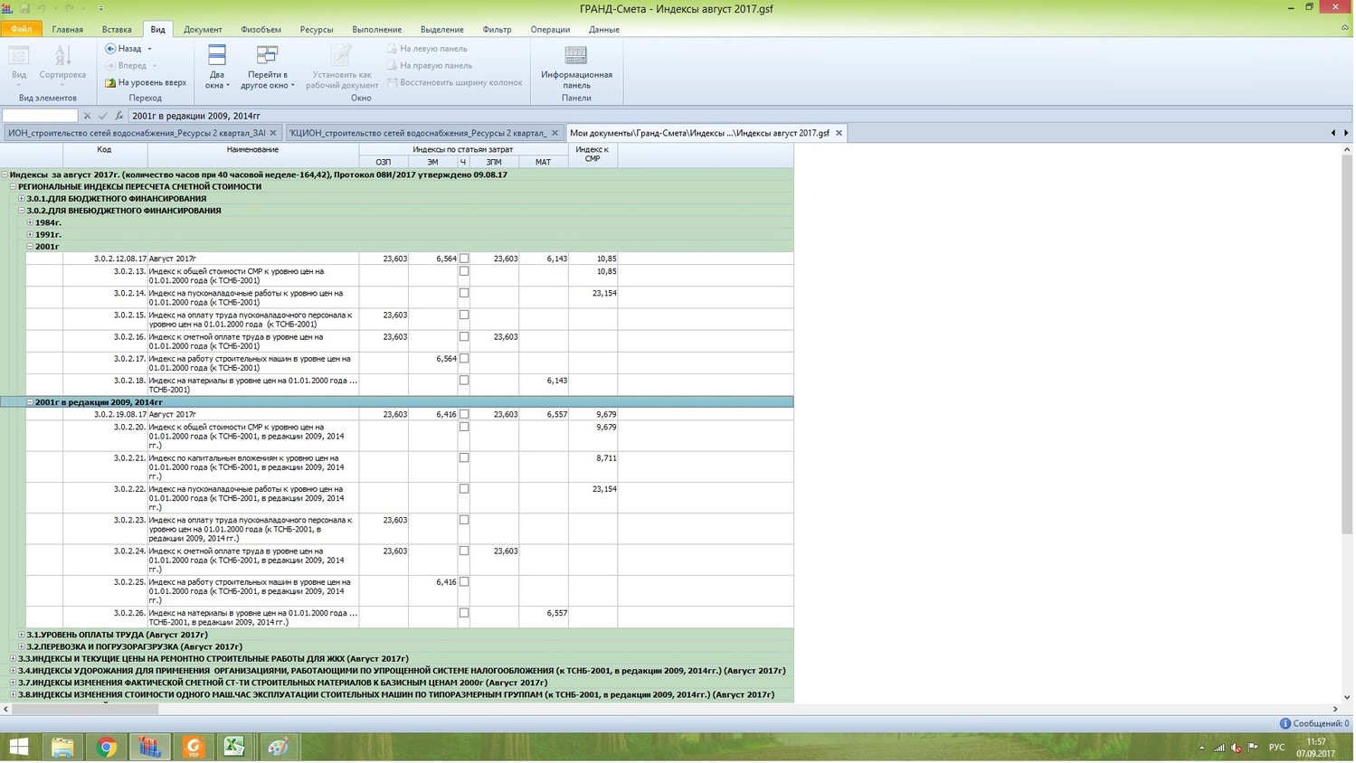Expand 3.1 УРОВЕНЬ ОПЛАТЫ ТРУДА section
Image resolution: width=1356 pixels, height=763 pixels.
pyautogui.click(x=22, y=635)
